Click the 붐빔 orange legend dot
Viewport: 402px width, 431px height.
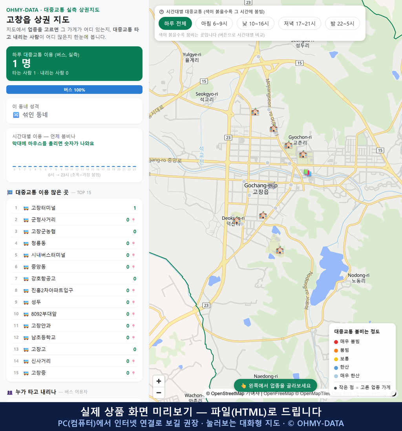coord(336,350)
